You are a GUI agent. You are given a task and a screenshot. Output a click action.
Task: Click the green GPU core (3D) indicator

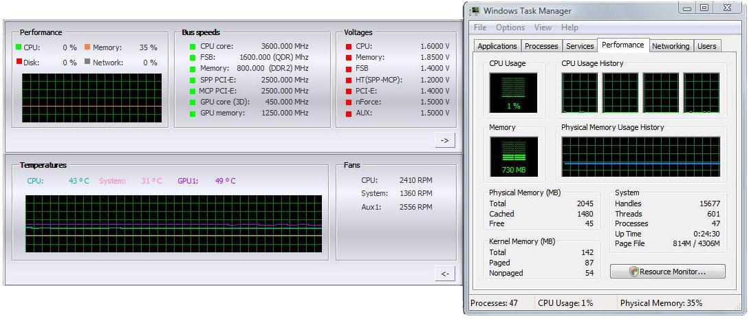[192, 102]
